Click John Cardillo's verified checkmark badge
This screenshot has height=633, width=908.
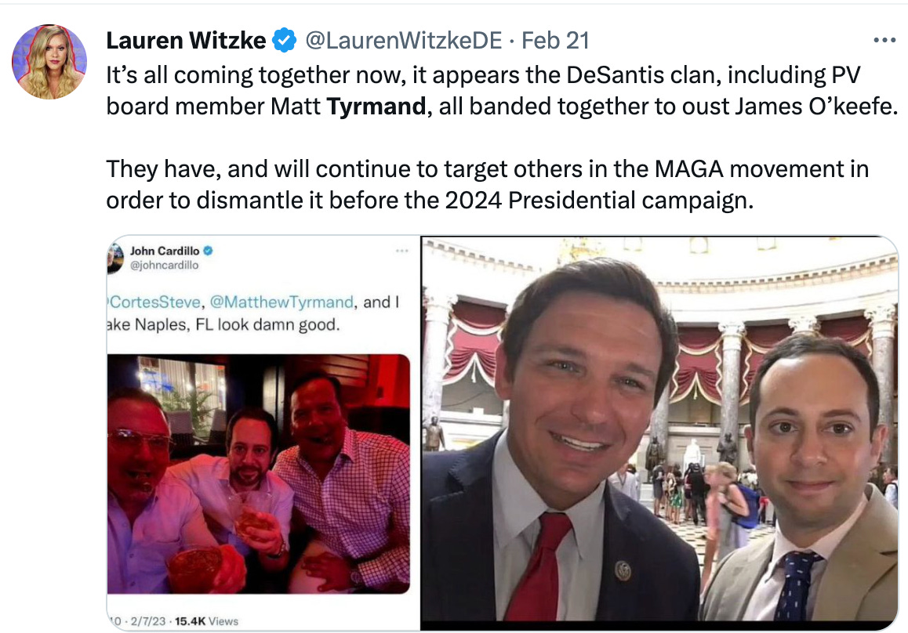click(209, 251)
